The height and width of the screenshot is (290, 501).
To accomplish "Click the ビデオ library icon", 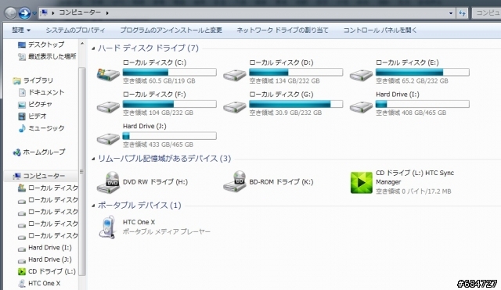I will pos(22,116).
